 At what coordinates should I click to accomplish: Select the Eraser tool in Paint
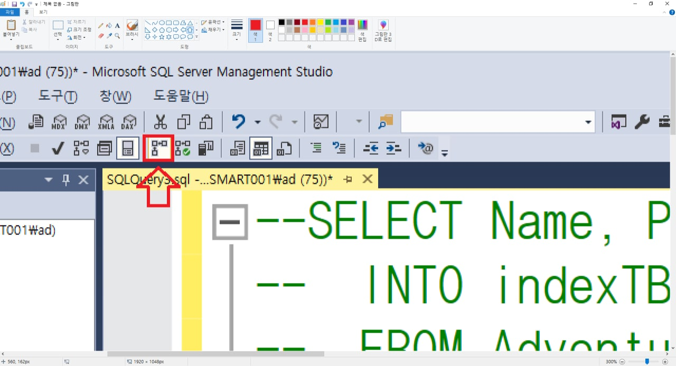coord(101,36)
